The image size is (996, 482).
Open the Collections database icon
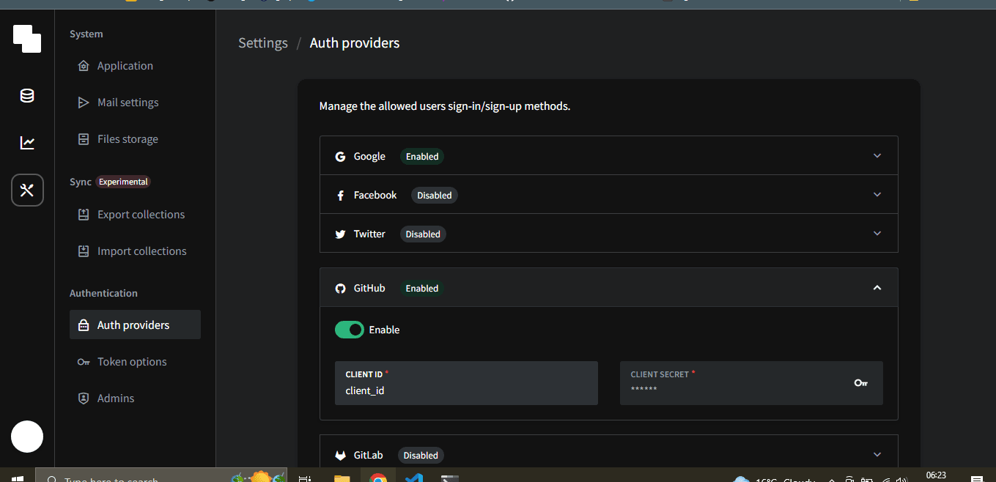pyautogui.click(x=27, y=96)
